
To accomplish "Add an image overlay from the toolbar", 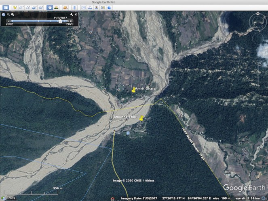I will click(34, 8).
